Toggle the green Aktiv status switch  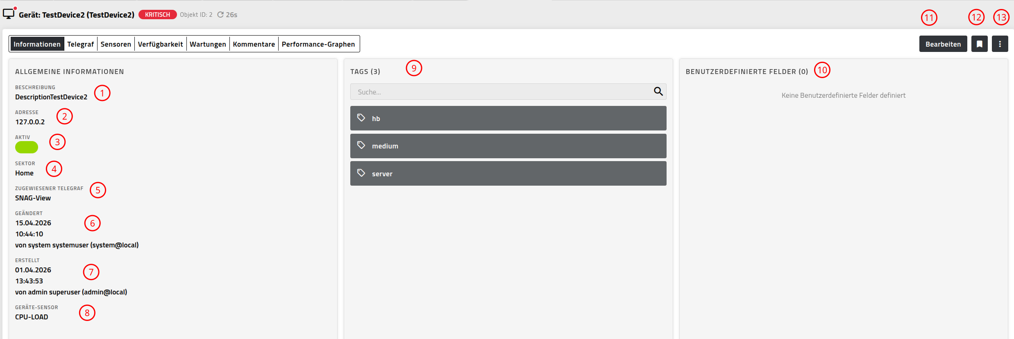pyautogui.click(x=27, y=147)
